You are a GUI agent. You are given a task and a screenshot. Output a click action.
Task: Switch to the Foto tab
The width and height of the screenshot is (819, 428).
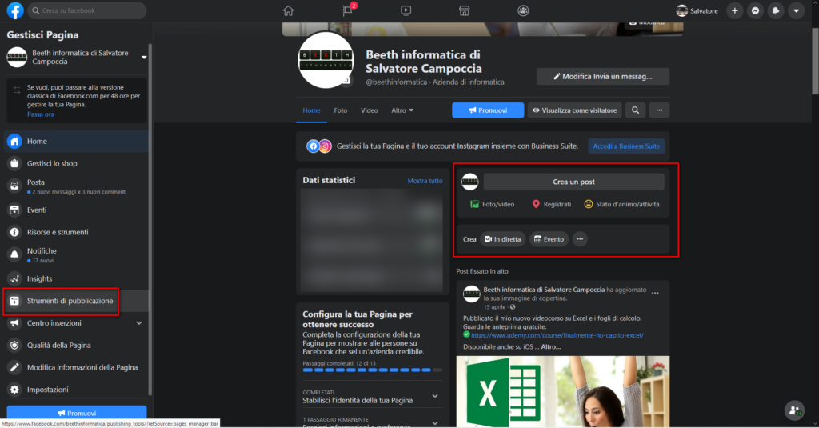[341, 110]
